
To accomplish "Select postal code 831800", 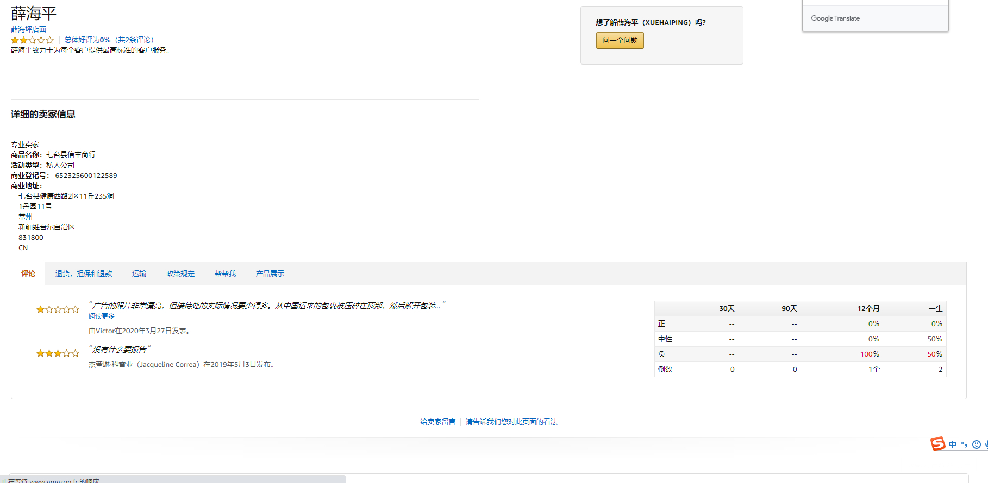I will [31, 237].
